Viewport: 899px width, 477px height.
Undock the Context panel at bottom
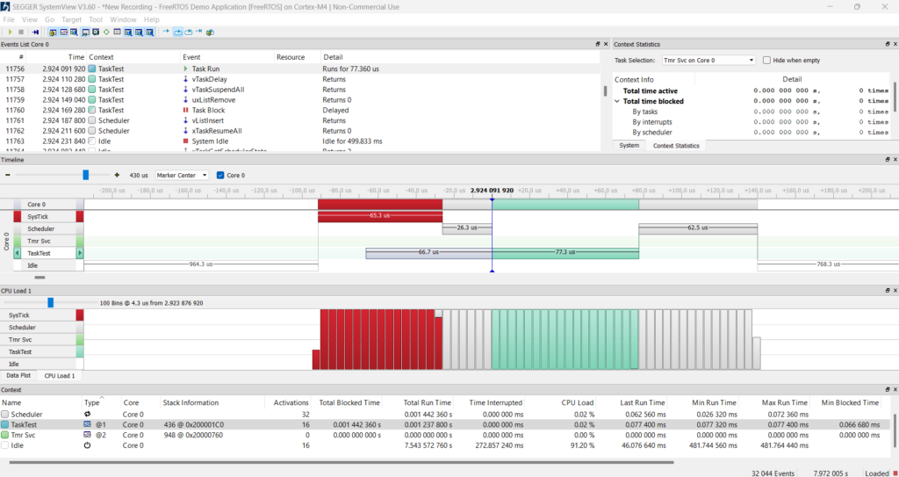(x=887, y=390)
